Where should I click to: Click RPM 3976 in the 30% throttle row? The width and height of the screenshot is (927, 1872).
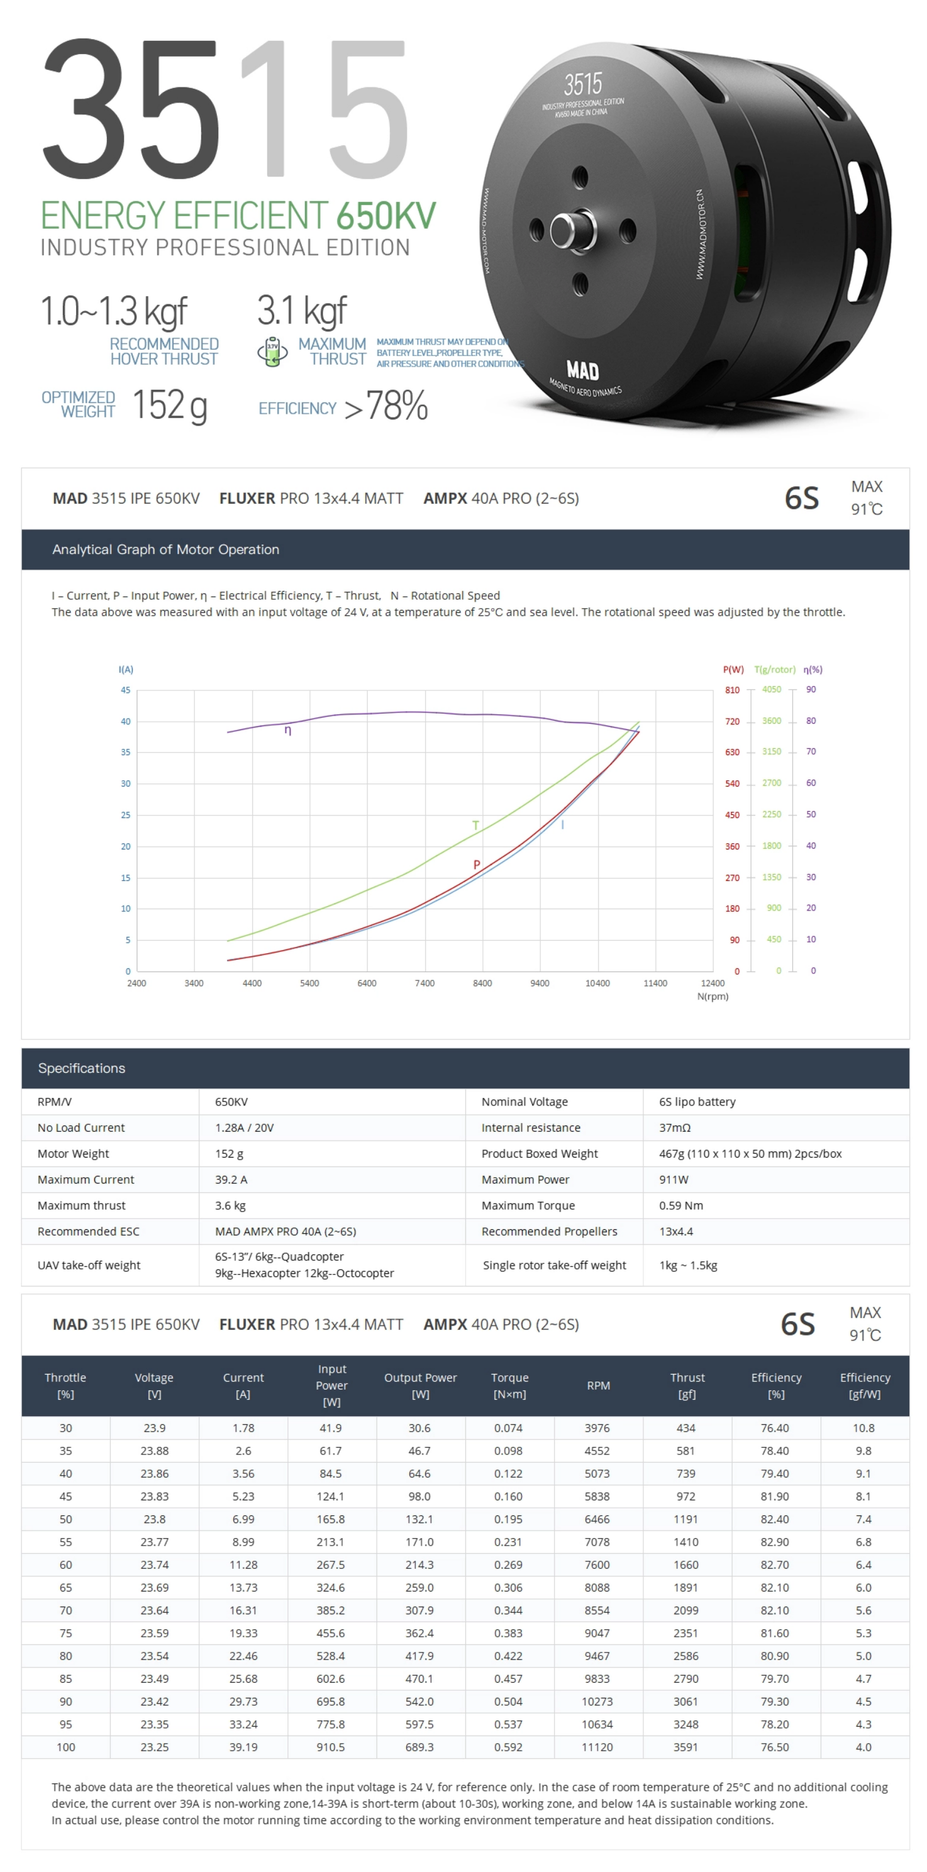597,1428
